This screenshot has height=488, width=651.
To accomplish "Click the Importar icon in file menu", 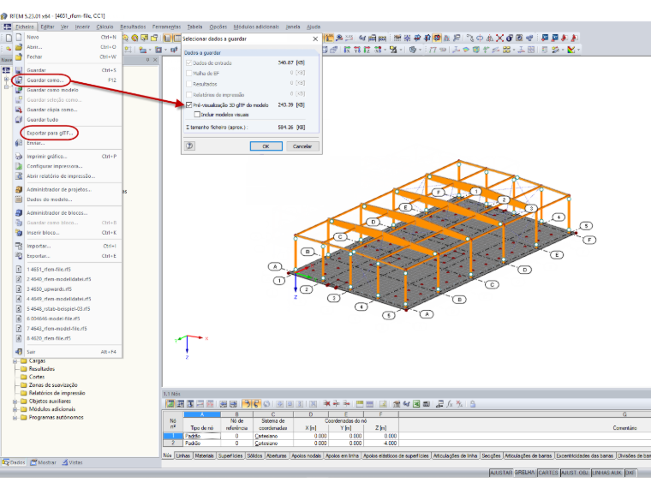I will [x=19, y=246].
